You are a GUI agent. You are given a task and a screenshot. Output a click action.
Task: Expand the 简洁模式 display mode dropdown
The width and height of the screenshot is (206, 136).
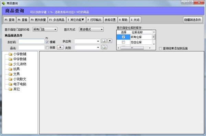(x=91, y=29)
